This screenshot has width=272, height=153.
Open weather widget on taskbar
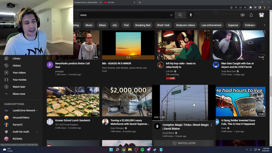(8, 150)
